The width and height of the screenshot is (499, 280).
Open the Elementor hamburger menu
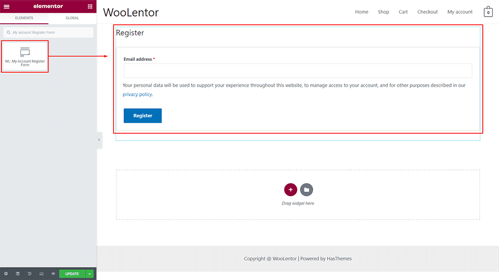(x=7, y=6)
